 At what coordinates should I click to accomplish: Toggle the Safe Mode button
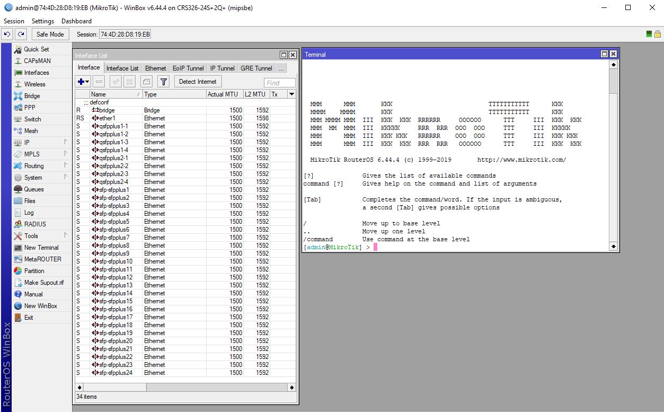[x=50, y=34]
